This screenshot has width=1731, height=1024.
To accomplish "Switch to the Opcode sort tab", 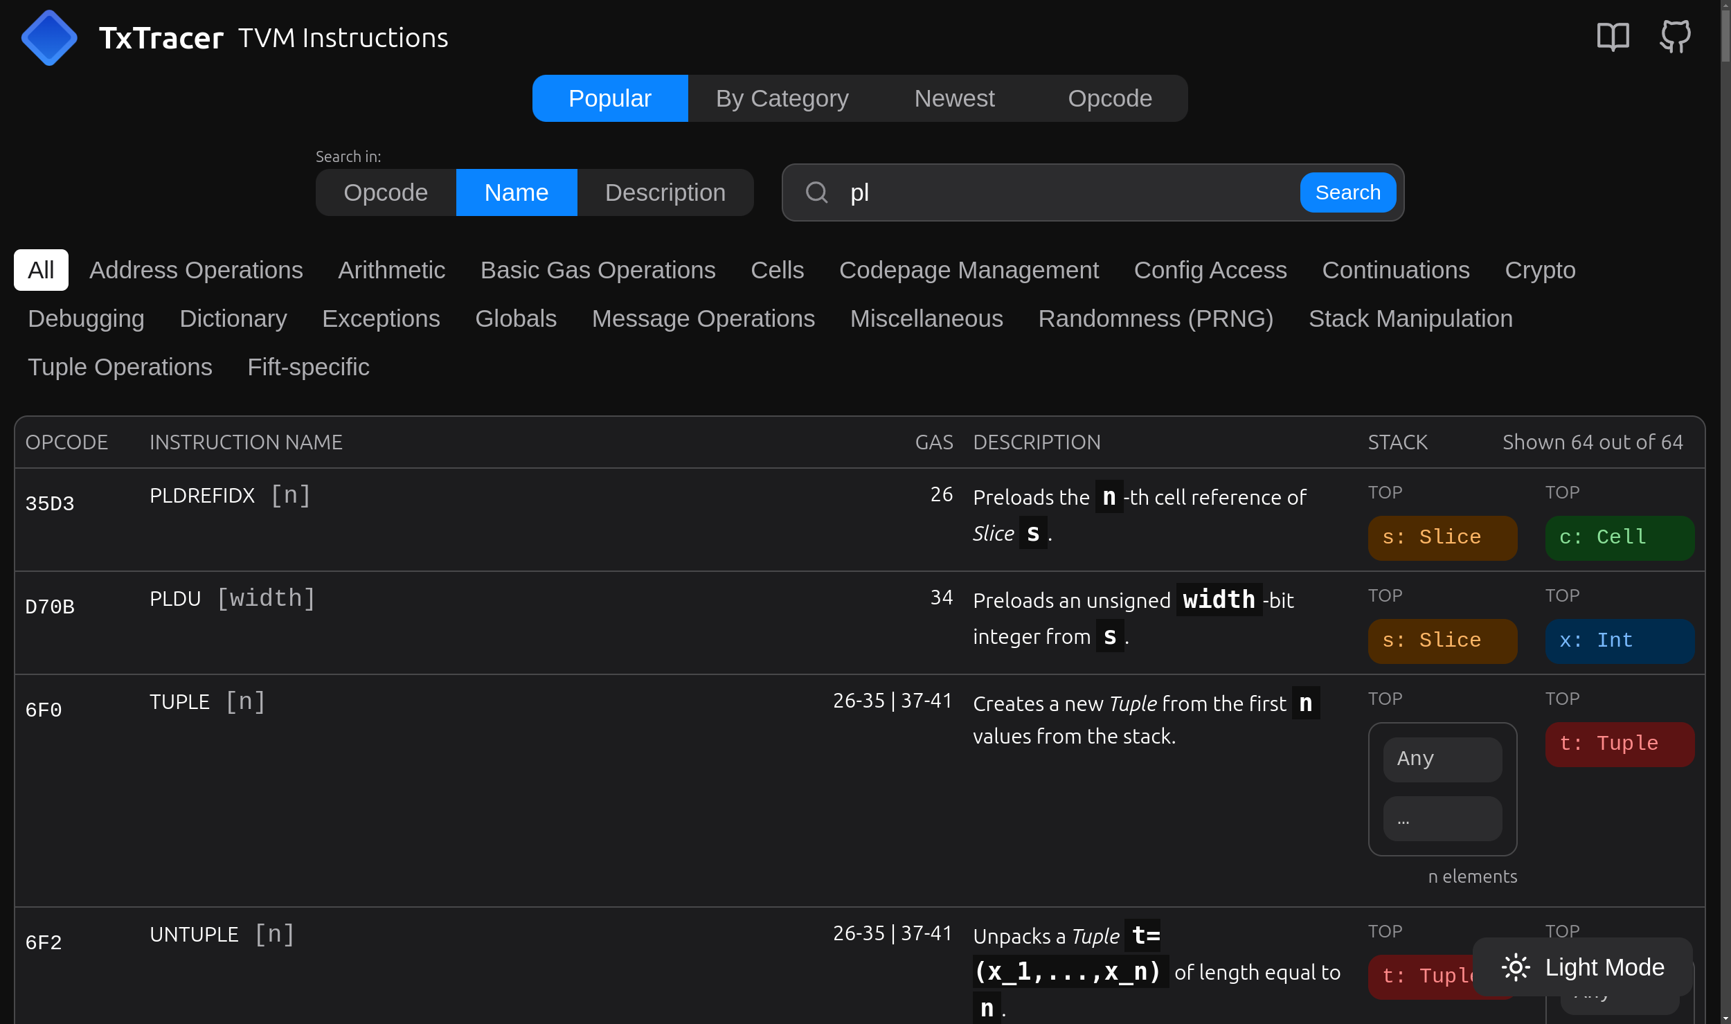I will click(x=1110, y=98).
